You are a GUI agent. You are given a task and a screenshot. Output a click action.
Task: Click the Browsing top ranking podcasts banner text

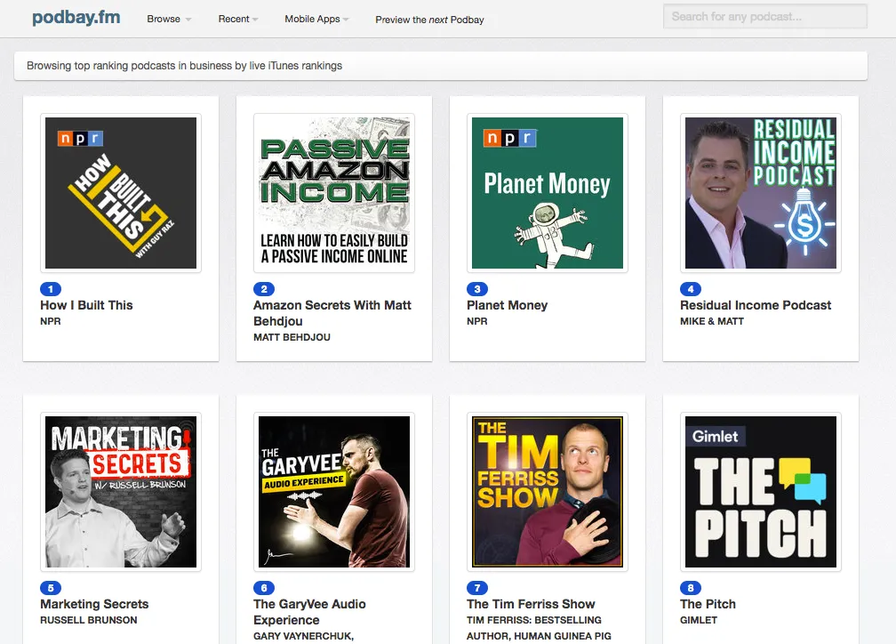tap(185, 66)
